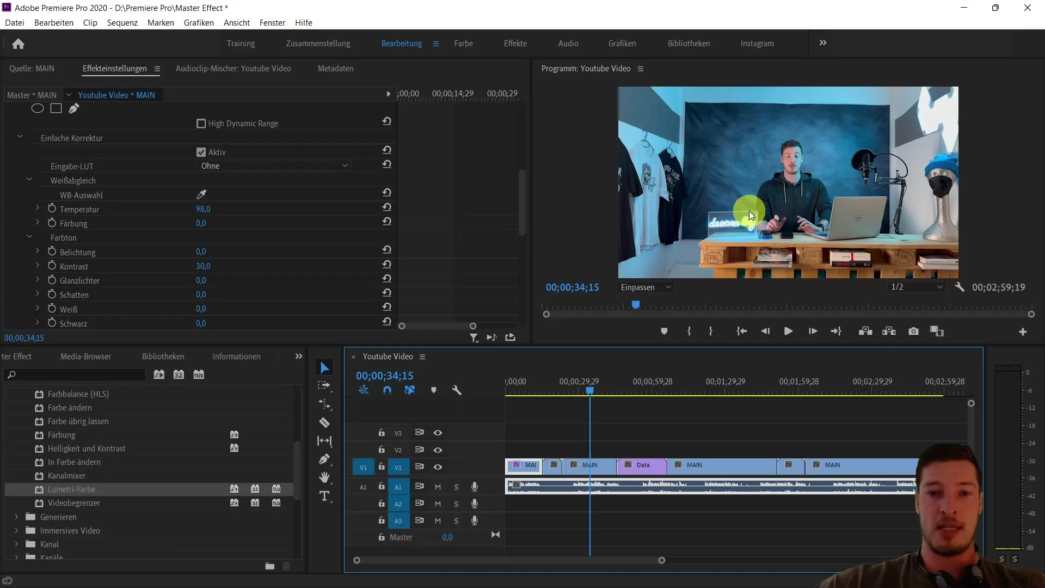Viewport: 1045px width, 588px height.
Task: Reset the Kontrast parameter
Action: 387,264
